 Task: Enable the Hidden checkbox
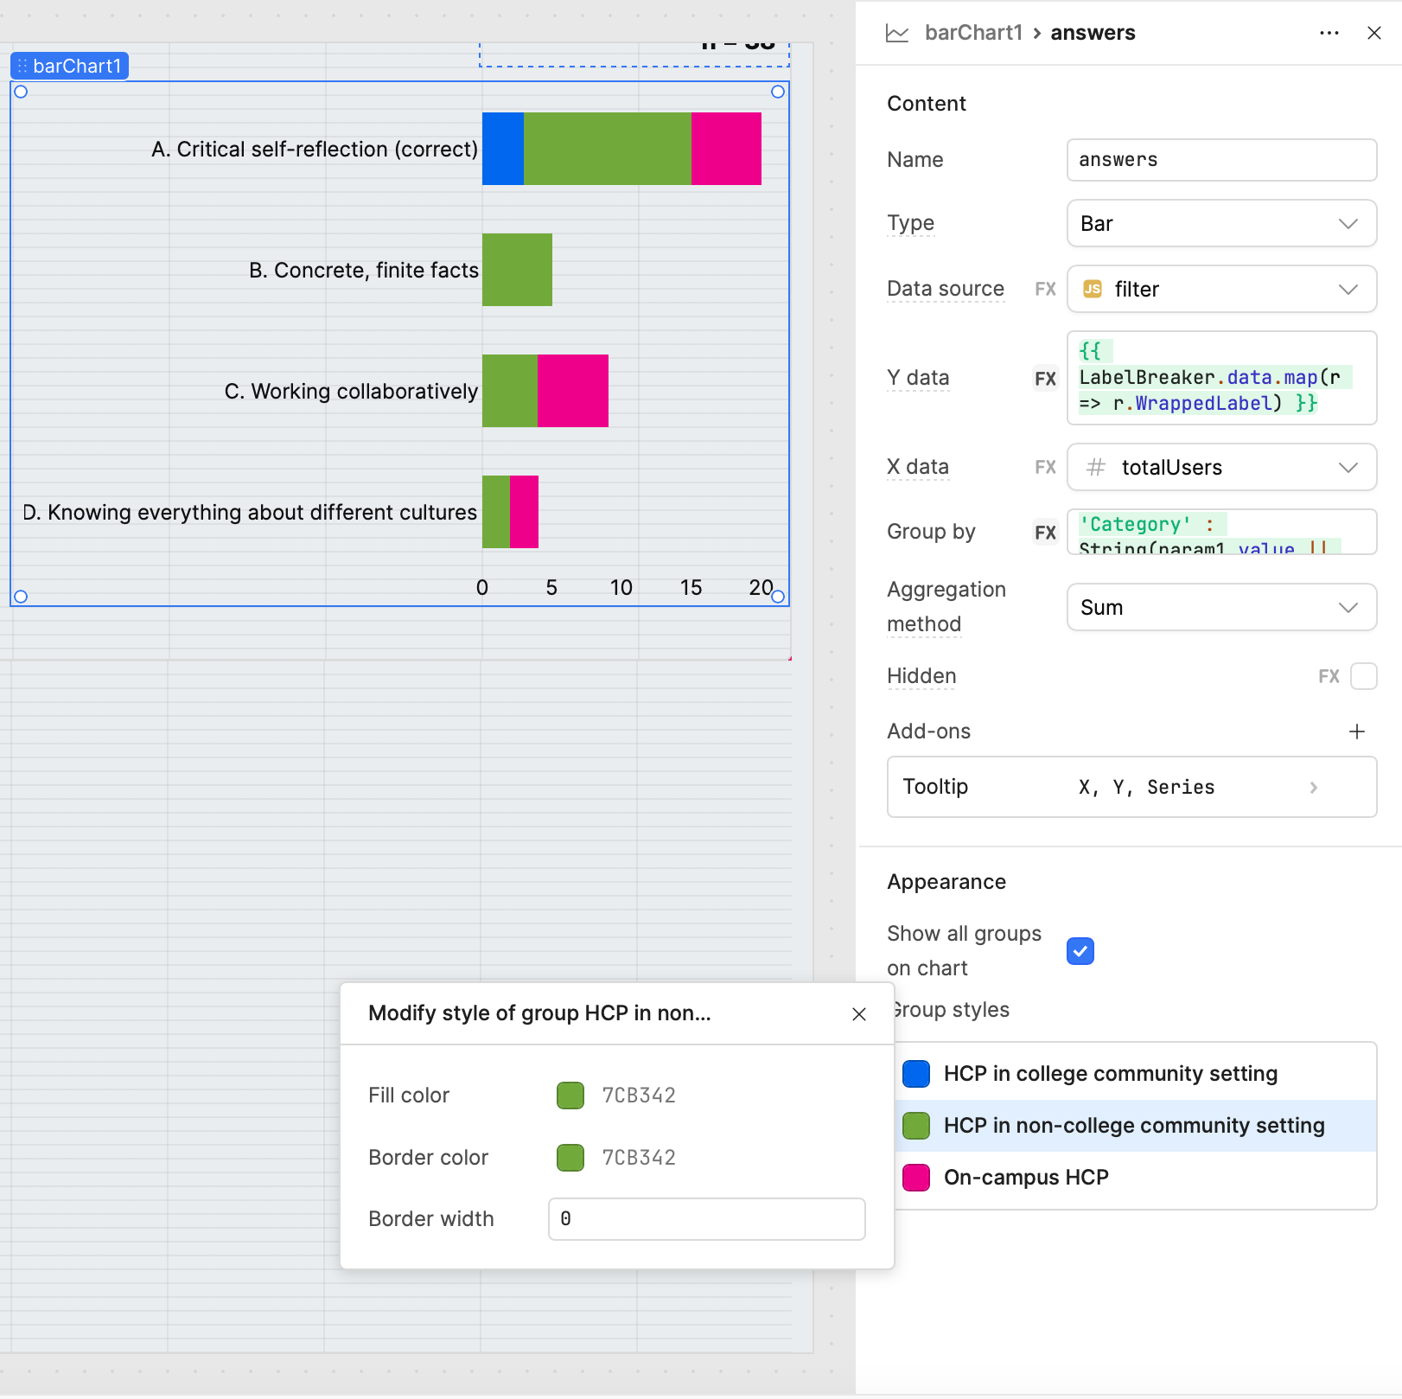(x=1363, y=676)
